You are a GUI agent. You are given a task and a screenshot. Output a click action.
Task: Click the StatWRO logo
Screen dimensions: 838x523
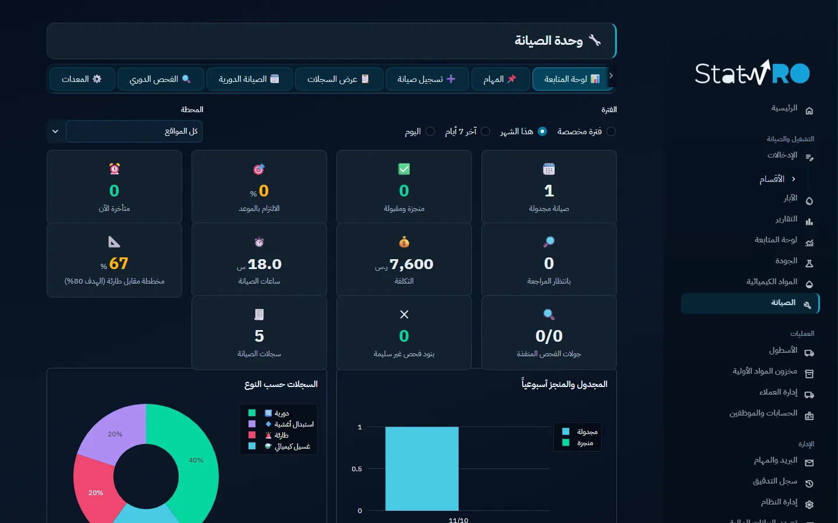(752, 73)
